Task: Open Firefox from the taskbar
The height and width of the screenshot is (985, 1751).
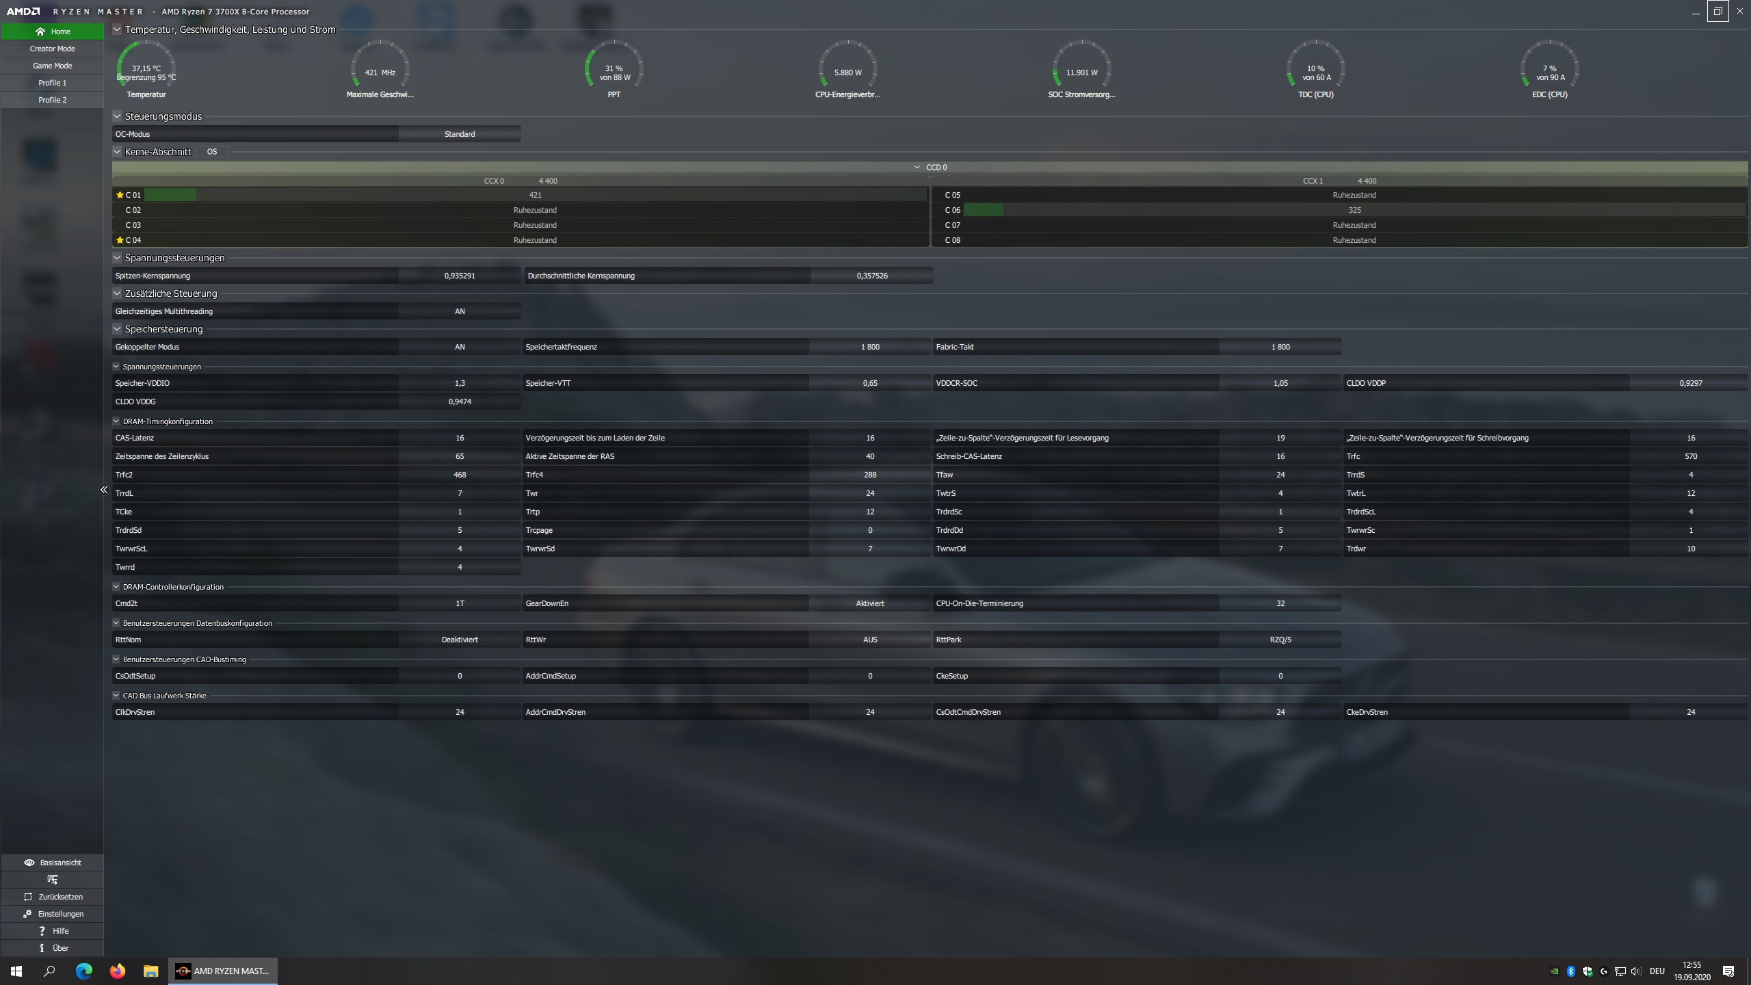Action: 117,971
